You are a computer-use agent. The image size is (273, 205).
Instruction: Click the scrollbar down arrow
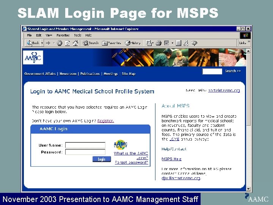[x=248, y=189]
